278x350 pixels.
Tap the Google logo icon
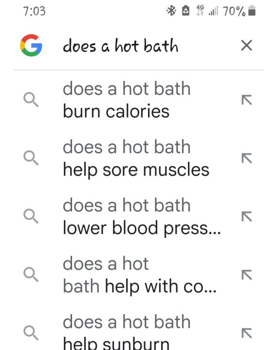tap(31, 45)
